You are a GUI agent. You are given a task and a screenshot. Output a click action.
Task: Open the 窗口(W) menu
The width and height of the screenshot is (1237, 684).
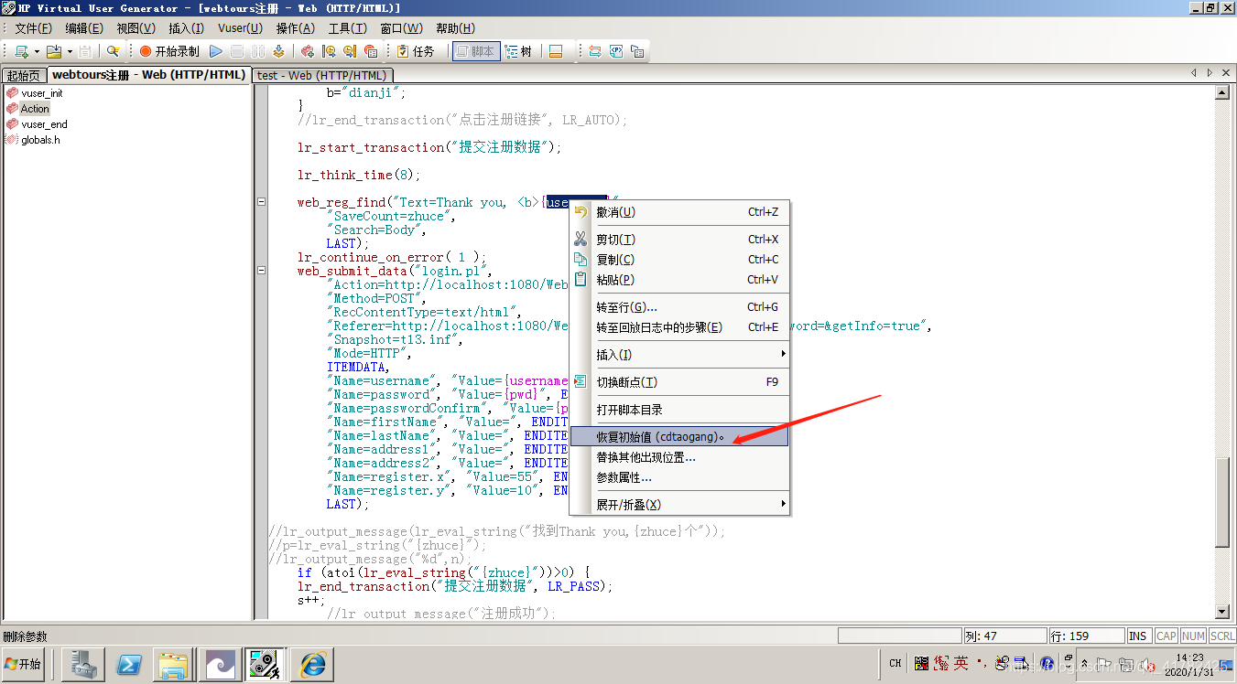pos(401,28)
